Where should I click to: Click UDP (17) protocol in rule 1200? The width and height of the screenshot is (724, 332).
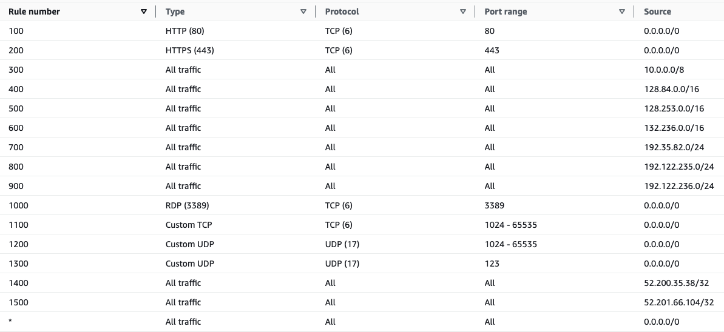(342, 244)
